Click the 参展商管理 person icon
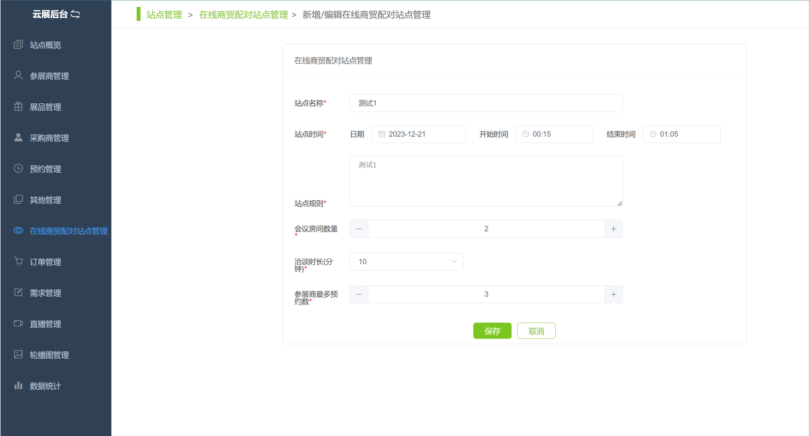The image size is (810, 436). click(18, 76)
